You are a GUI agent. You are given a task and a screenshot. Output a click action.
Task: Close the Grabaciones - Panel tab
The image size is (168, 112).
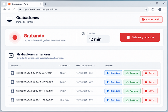coord(40,4)
